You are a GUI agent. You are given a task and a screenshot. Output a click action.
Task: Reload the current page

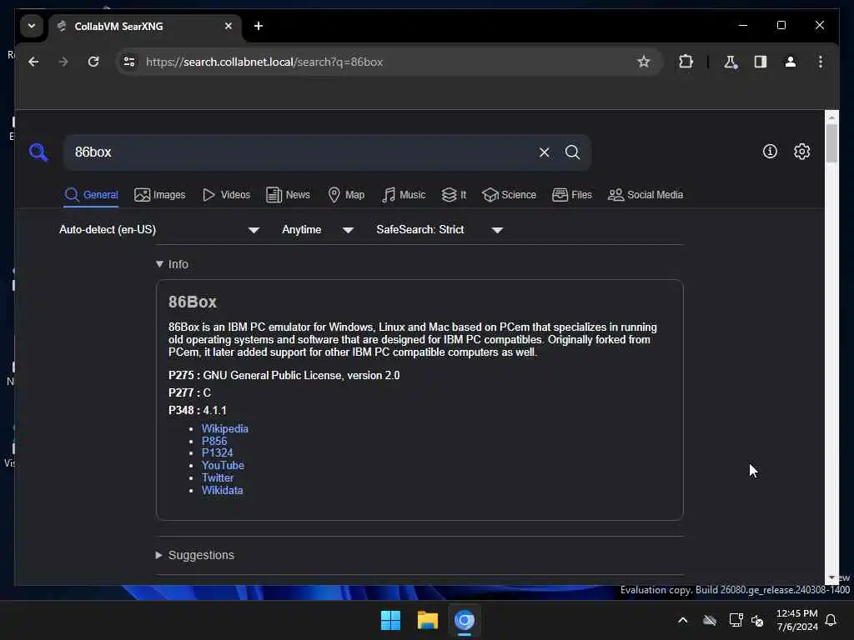pos(93,62)
